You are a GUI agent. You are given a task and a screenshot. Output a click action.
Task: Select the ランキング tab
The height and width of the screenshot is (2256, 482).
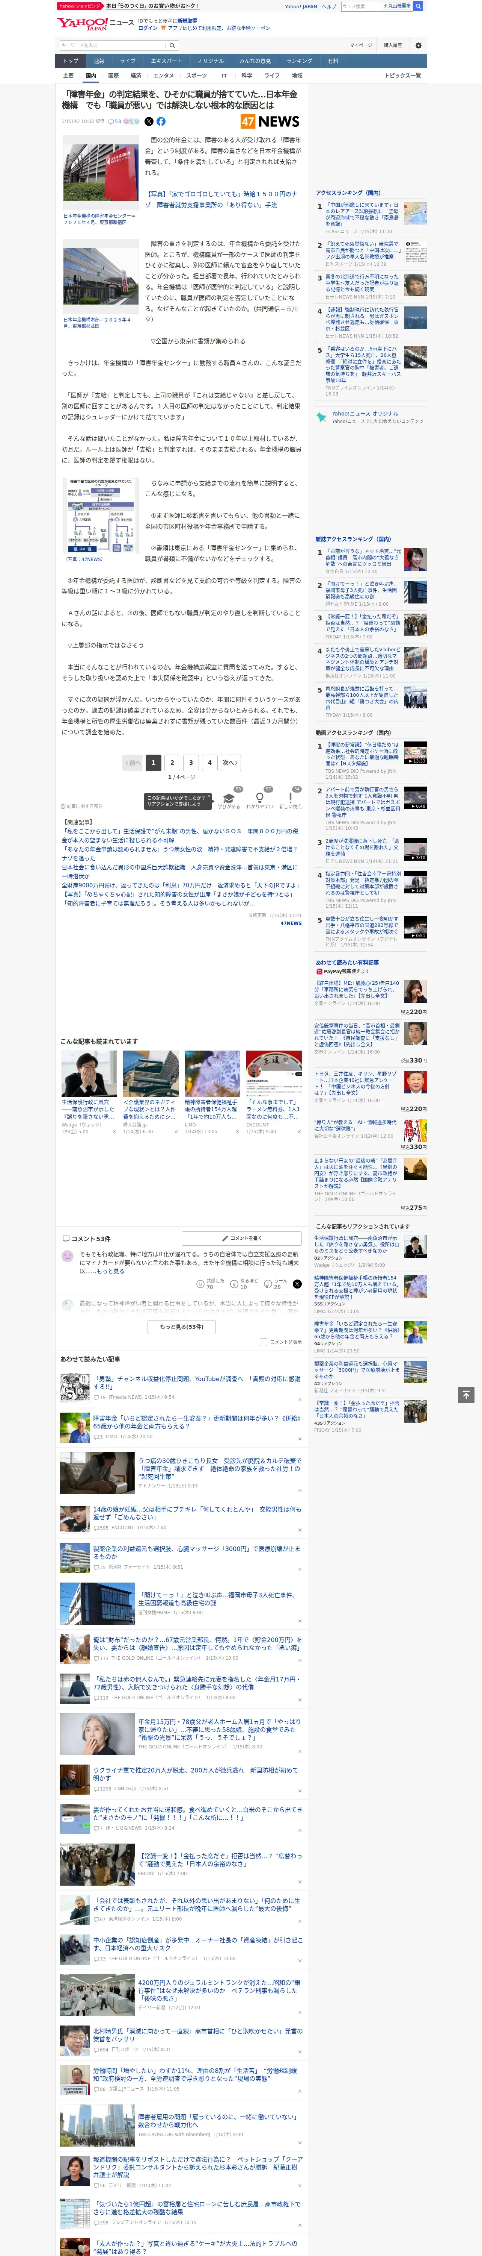pyautogui.click(x=299, y=61)
